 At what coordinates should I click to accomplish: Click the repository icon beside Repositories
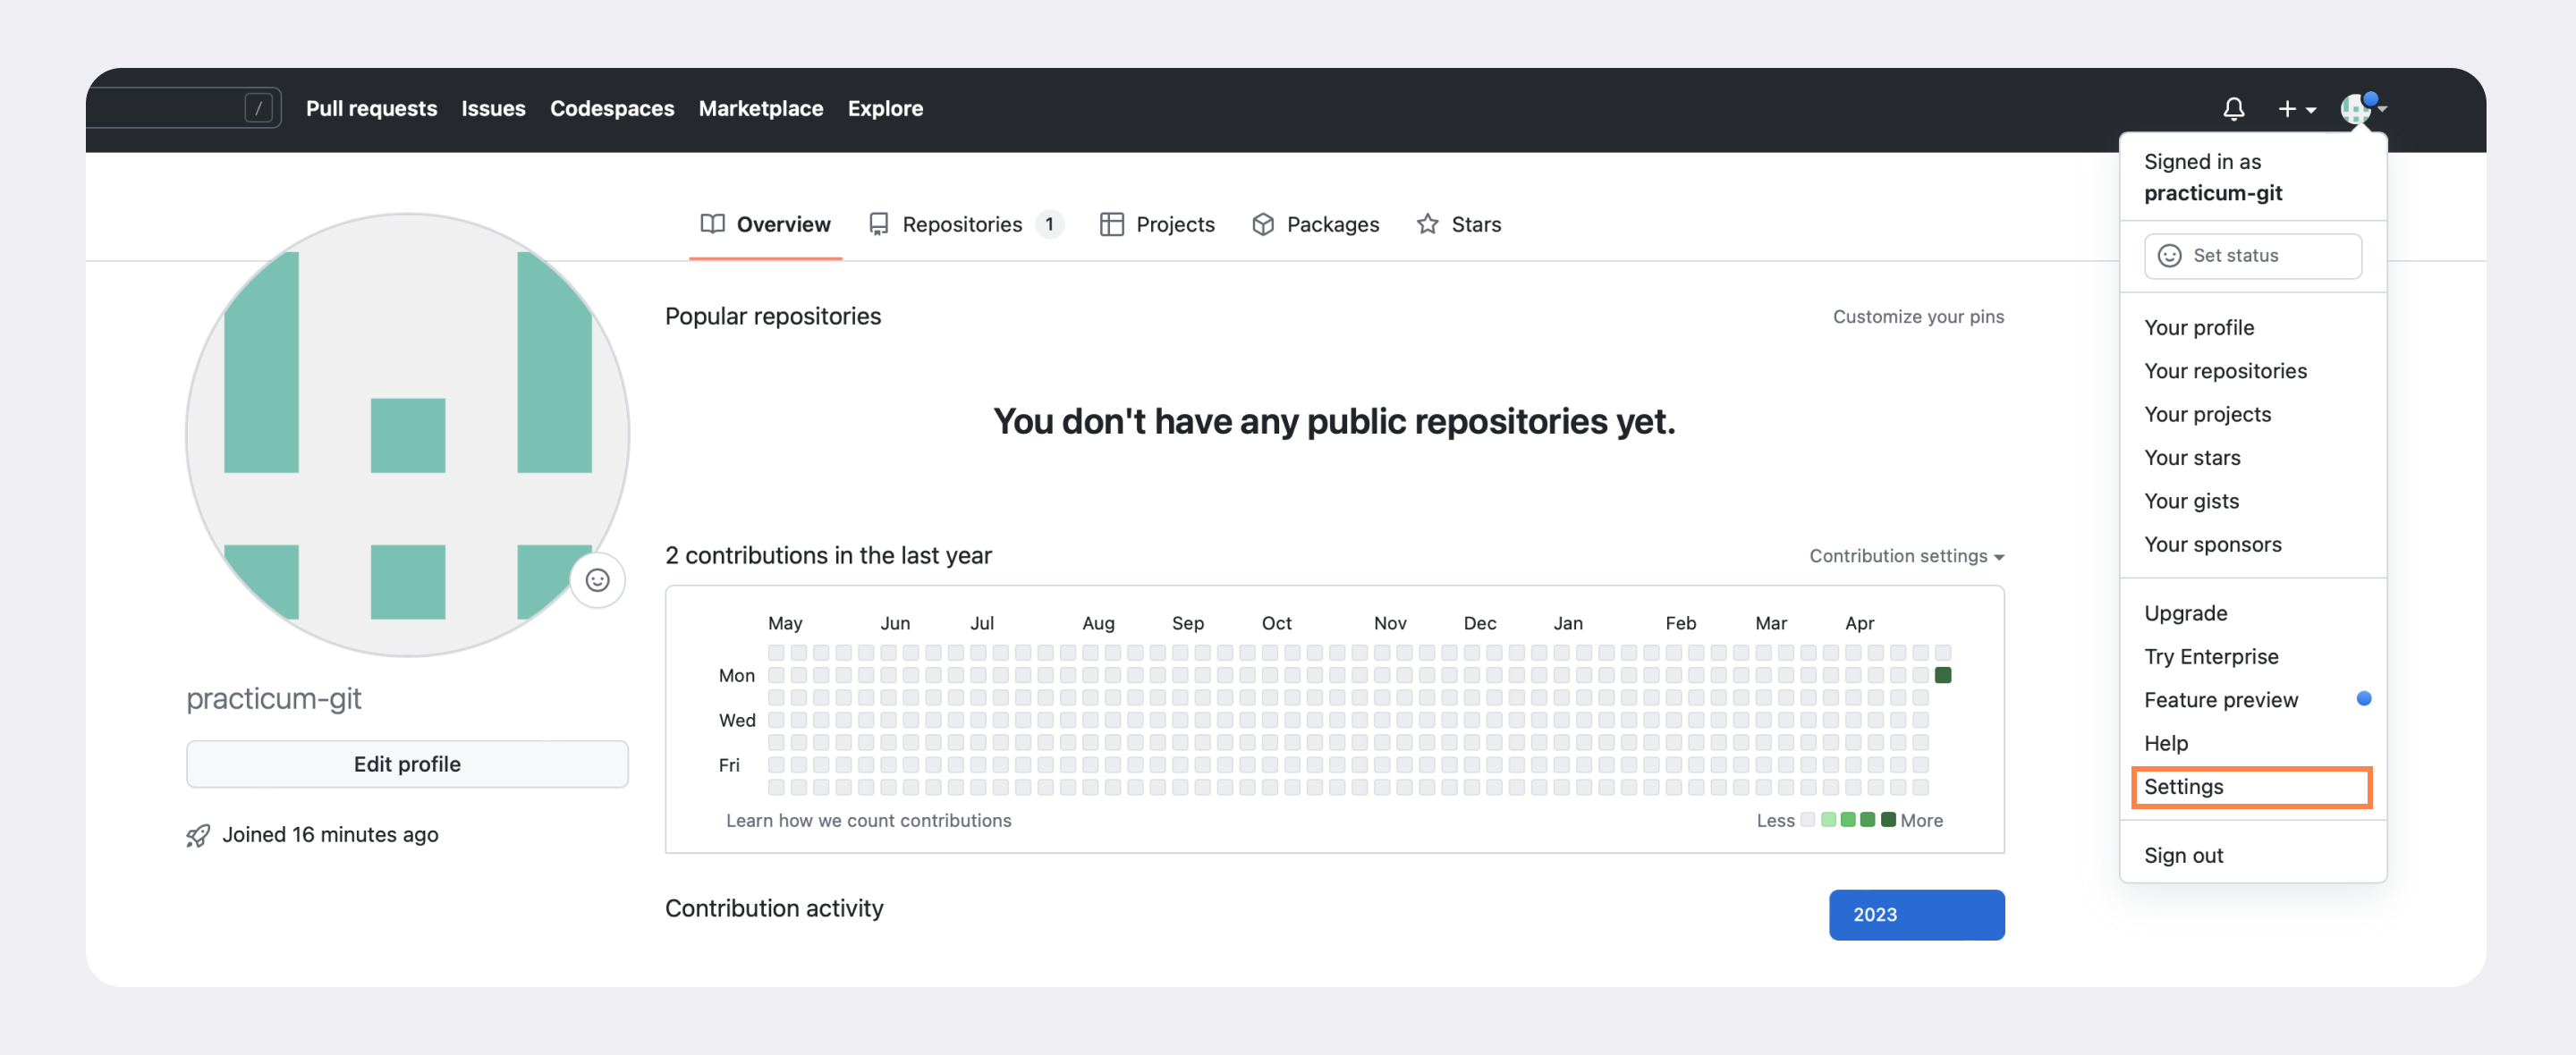pos(878,224)
